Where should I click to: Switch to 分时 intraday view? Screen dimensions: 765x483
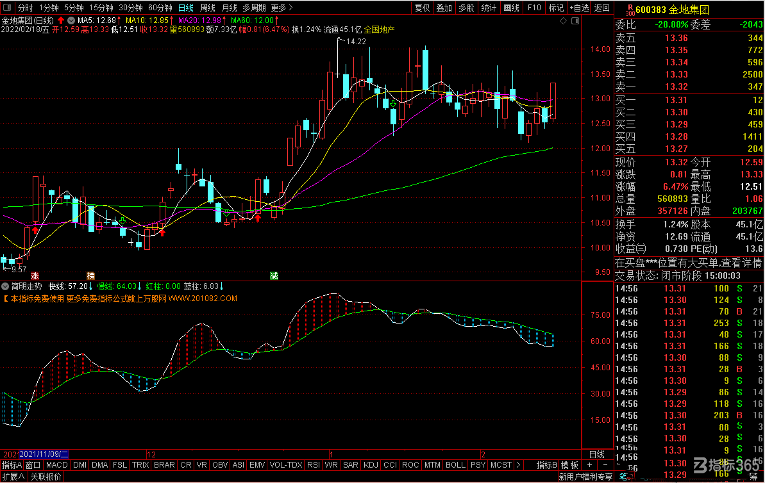(26, 8)
